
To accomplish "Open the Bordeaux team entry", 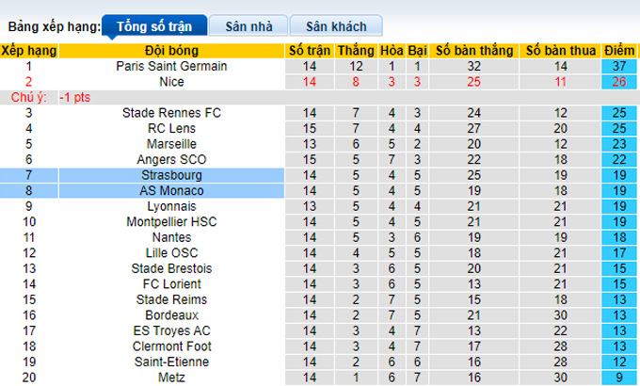I will (172, 314).
